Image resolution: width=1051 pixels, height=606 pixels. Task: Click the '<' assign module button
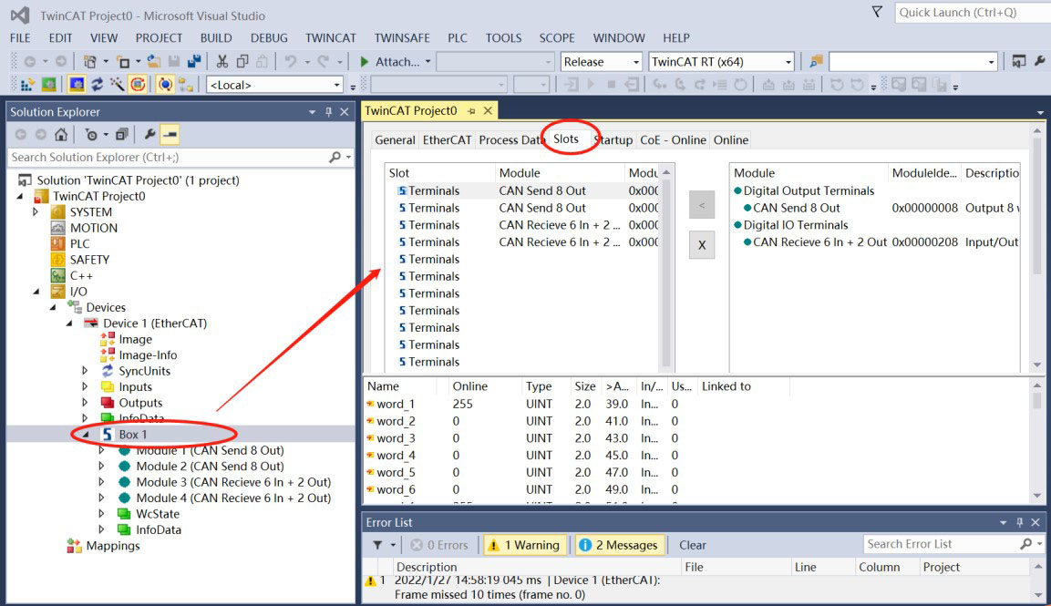pyautogui.click(x=702, y=205)
